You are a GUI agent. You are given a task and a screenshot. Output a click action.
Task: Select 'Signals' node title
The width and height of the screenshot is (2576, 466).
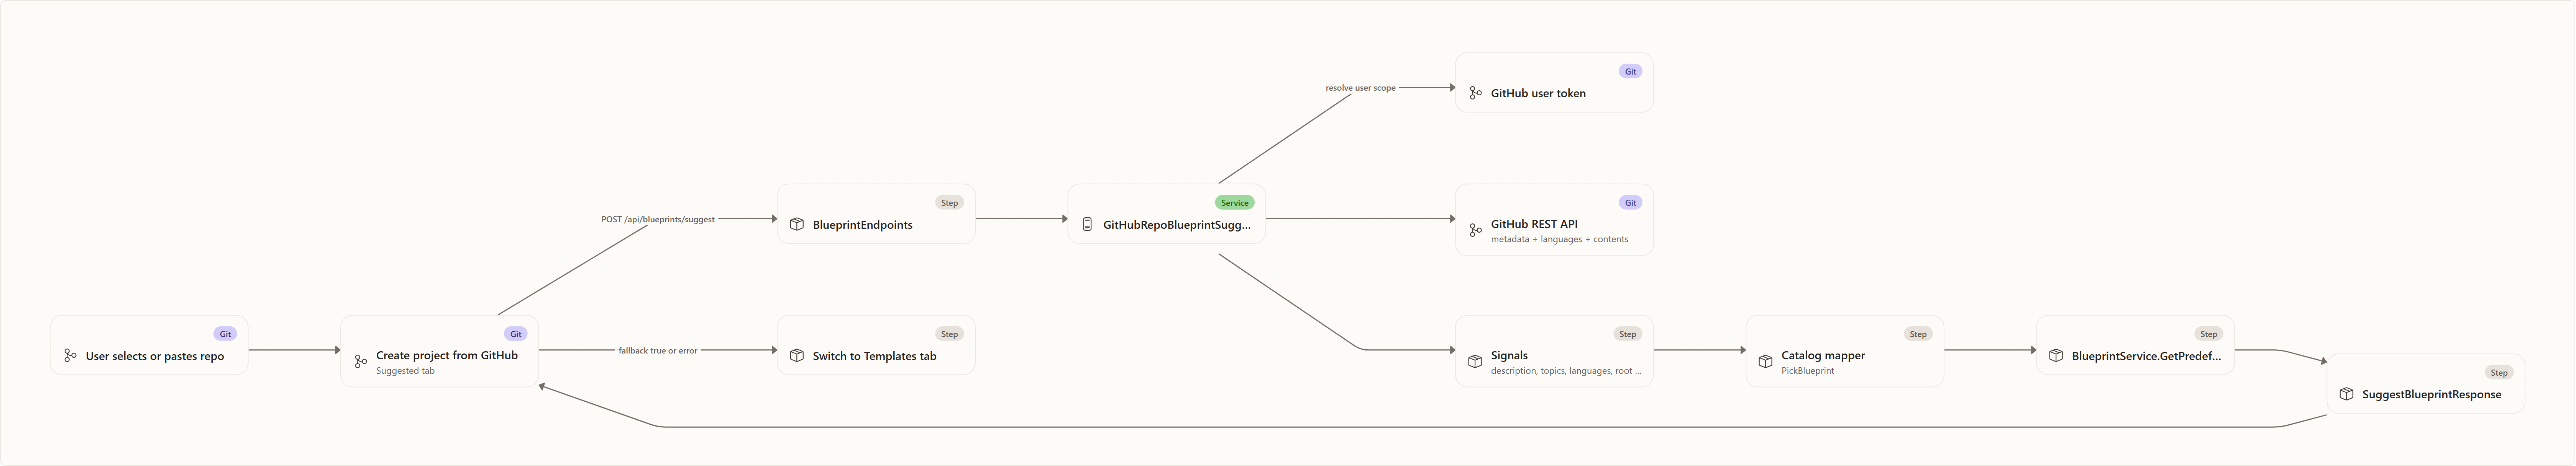1509,355
